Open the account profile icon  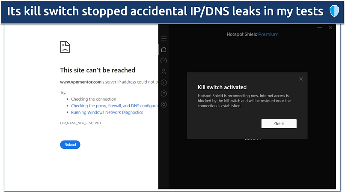(164, 72)
